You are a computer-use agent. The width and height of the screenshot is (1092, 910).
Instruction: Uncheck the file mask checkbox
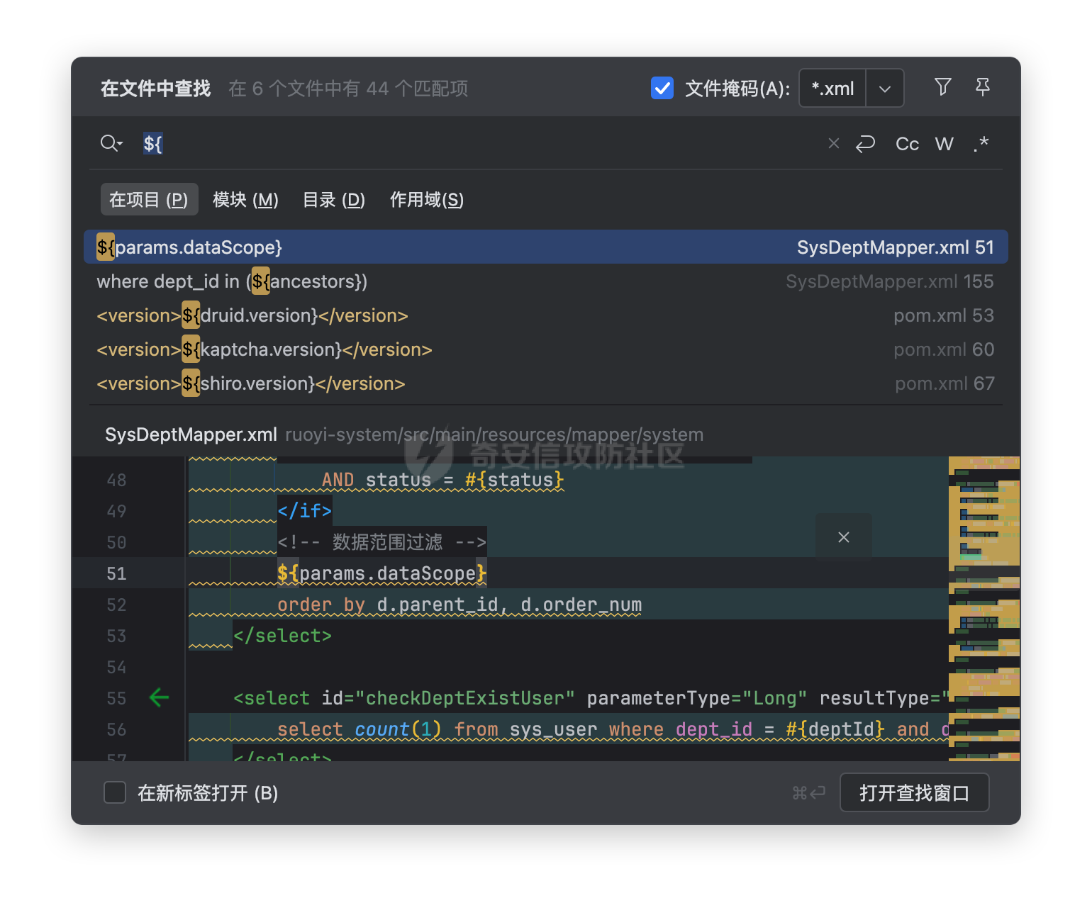point(662,88)
